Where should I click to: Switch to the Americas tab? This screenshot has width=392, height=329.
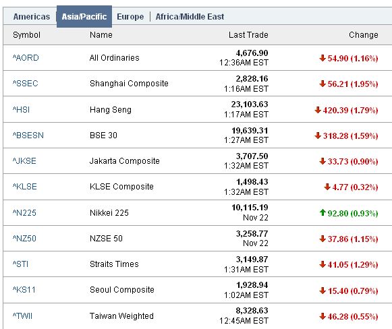click(32, 17)
